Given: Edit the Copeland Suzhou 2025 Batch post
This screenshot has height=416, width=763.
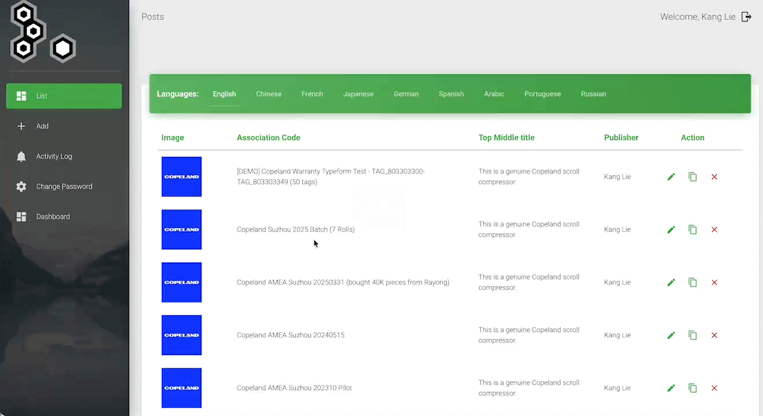Looking at the screenshot, I should tap(671, 229).
